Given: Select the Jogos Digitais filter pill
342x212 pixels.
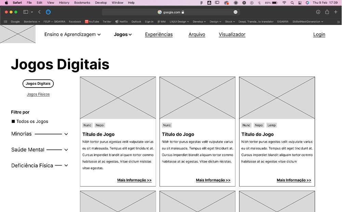Looking at the screenshot, I should click(x=38, y=83).
